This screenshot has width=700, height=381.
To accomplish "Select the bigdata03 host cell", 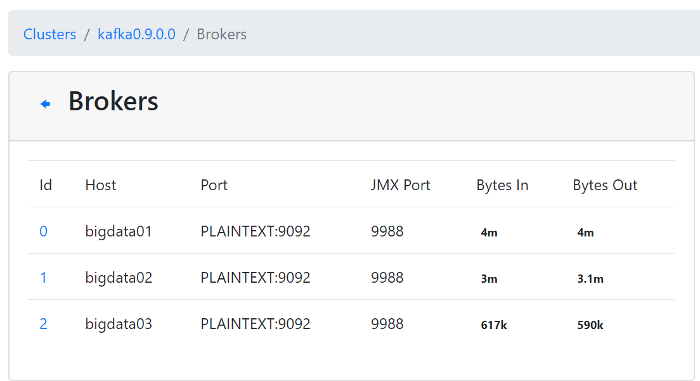I will tap(119, 324).
